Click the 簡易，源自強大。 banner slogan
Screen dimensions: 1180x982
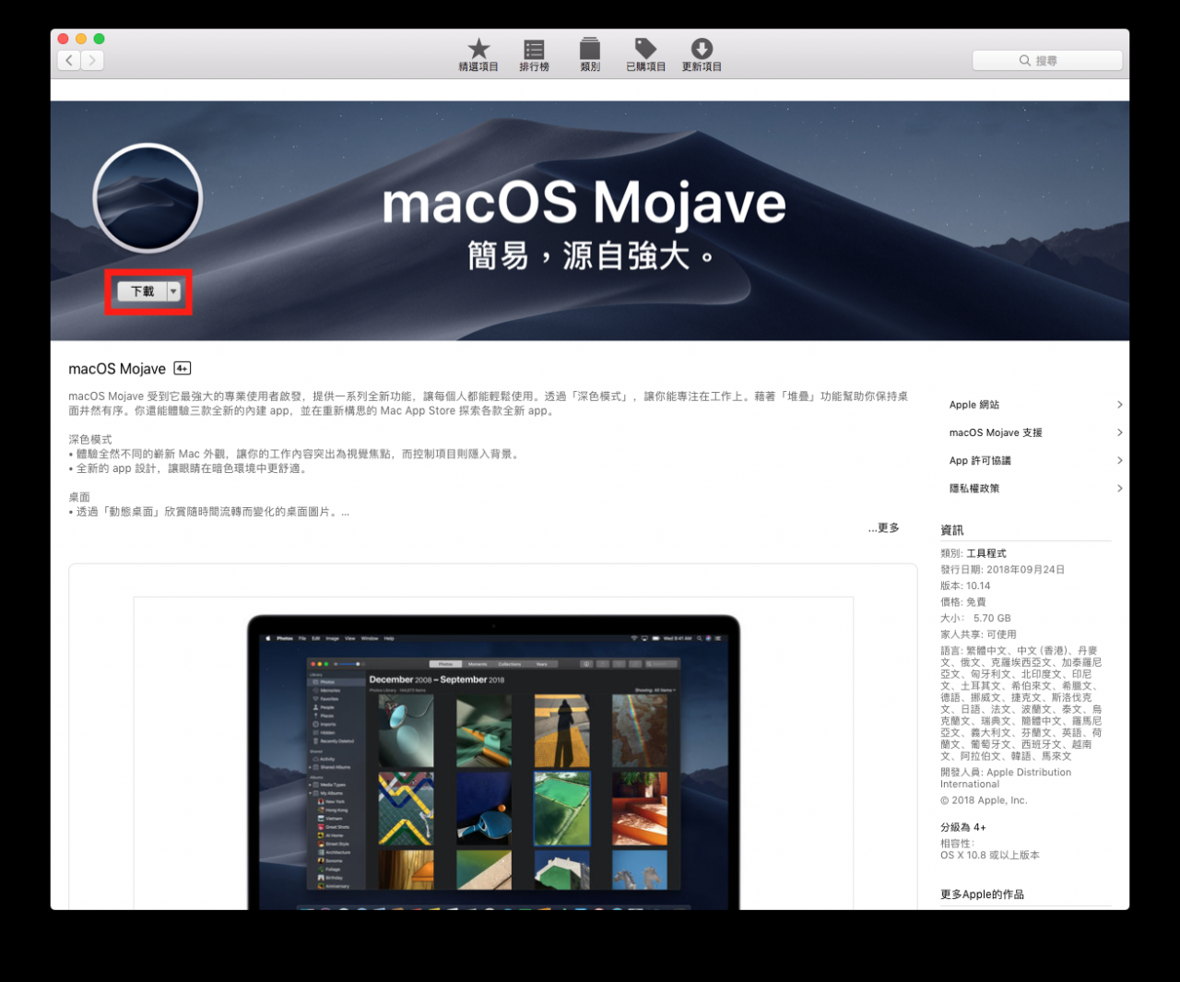[591, 255]
